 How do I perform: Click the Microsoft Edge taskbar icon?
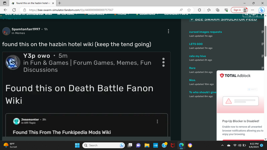181,145
